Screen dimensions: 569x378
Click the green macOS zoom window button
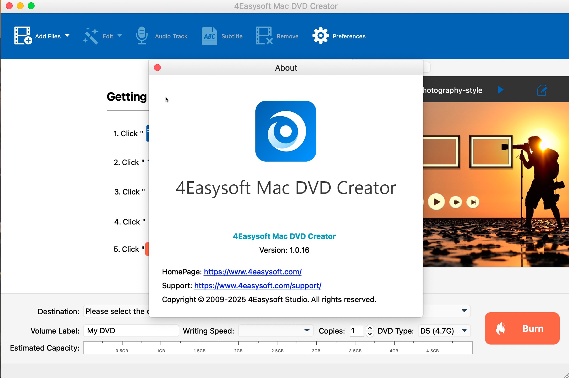tap(31, 6)
